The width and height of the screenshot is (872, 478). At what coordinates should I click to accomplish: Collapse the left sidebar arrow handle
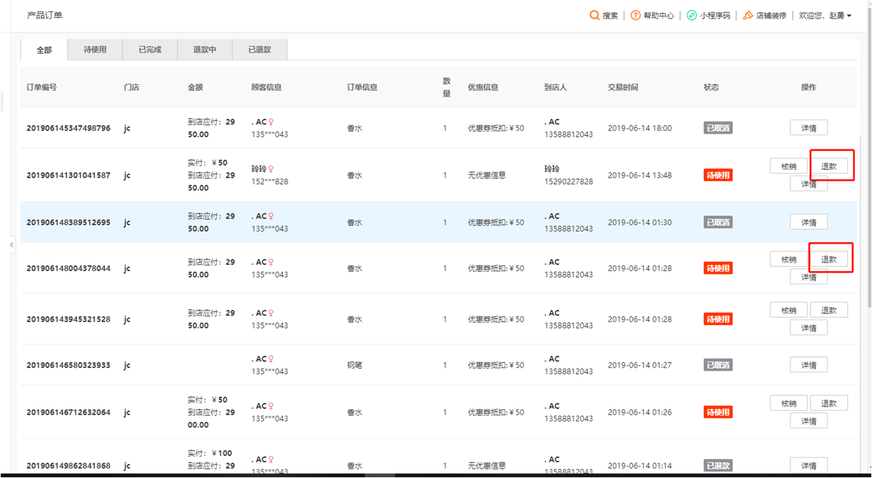11,245
